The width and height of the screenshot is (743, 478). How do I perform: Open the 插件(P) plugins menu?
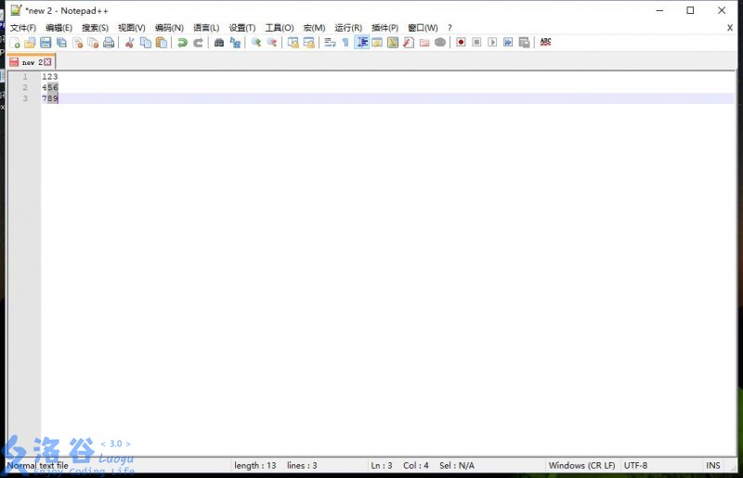click(385, 28)
